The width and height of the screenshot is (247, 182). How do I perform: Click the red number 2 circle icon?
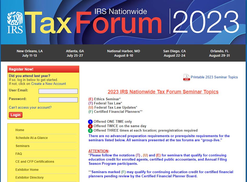pos(90,126)
